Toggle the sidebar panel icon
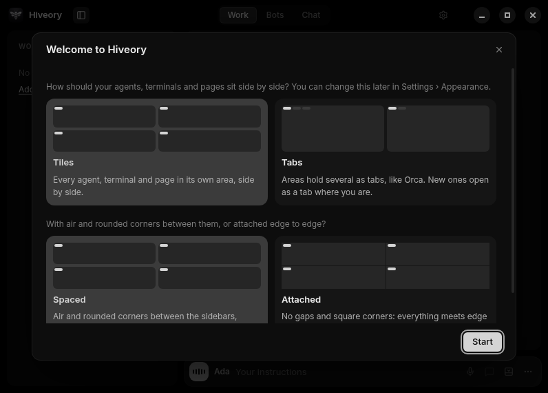The image size is (548, 393). (81, 15)
